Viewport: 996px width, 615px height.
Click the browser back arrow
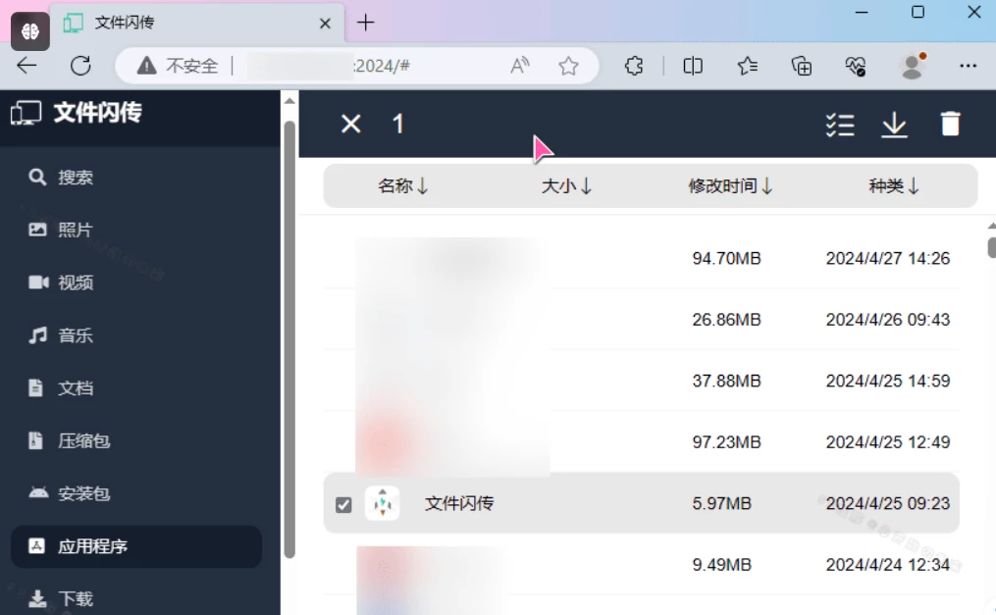(x=26, y=66)
